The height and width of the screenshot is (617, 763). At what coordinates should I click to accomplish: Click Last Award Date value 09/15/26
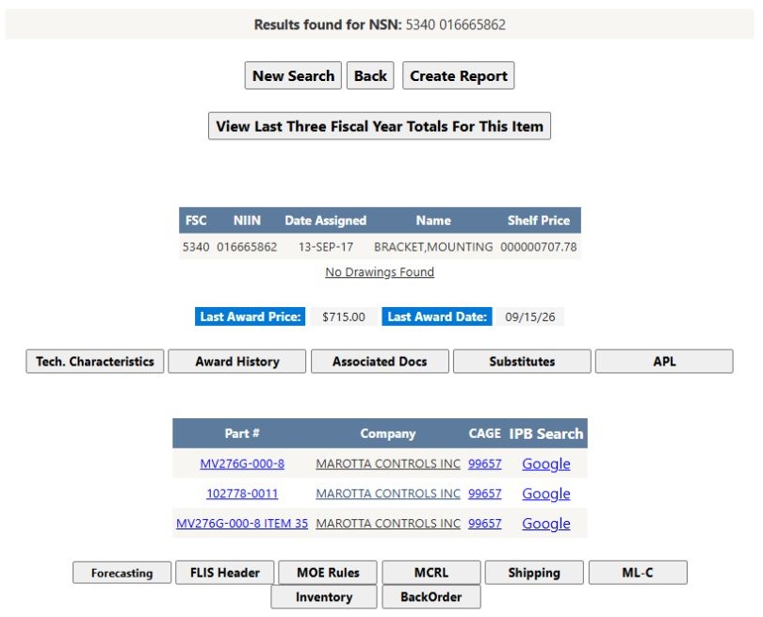530,317
